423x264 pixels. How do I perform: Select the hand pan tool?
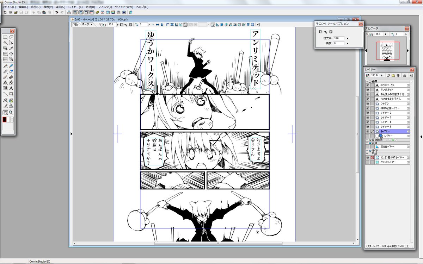(5, 112)
